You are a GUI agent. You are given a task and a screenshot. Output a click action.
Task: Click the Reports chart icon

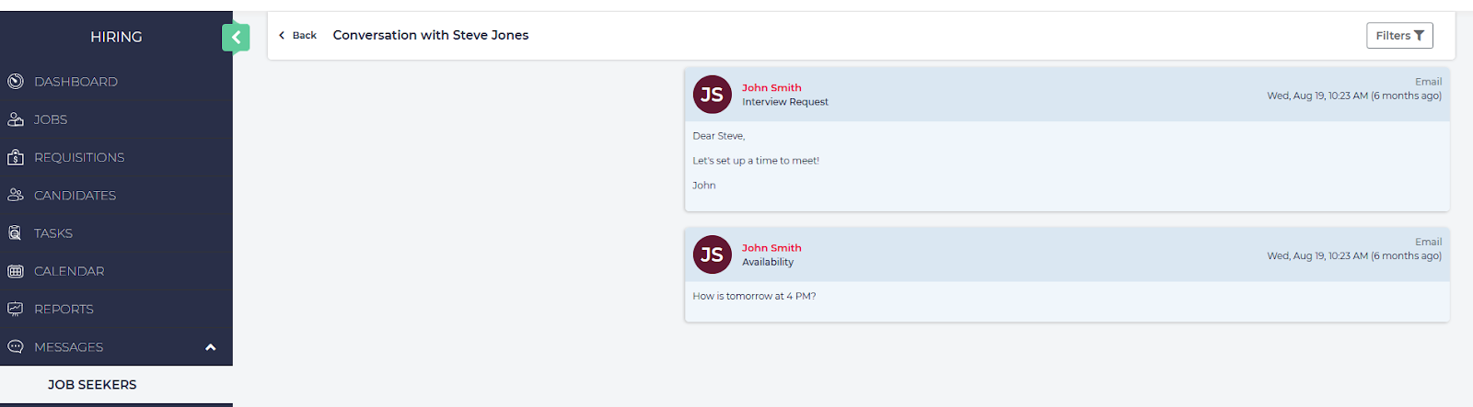16,309
